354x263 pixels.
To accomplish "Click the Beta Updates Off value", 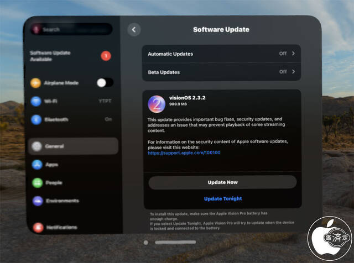I will [x=283, y=71].
